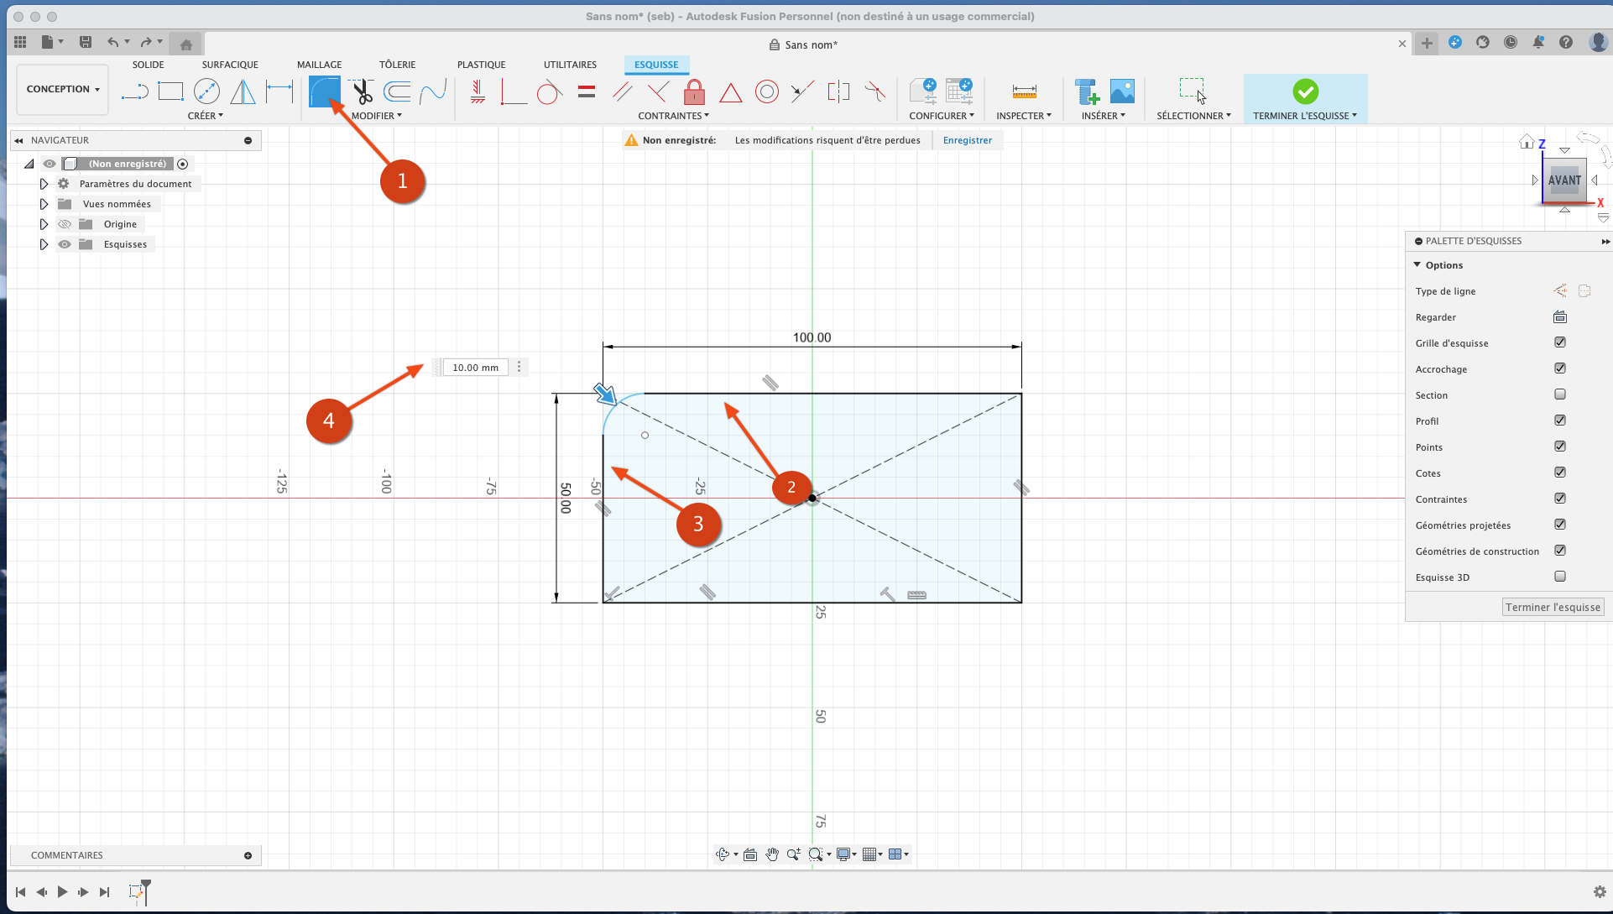Switch to the SURFACIQUE tab
The image size is (1613, 914).
coord(230,65)
